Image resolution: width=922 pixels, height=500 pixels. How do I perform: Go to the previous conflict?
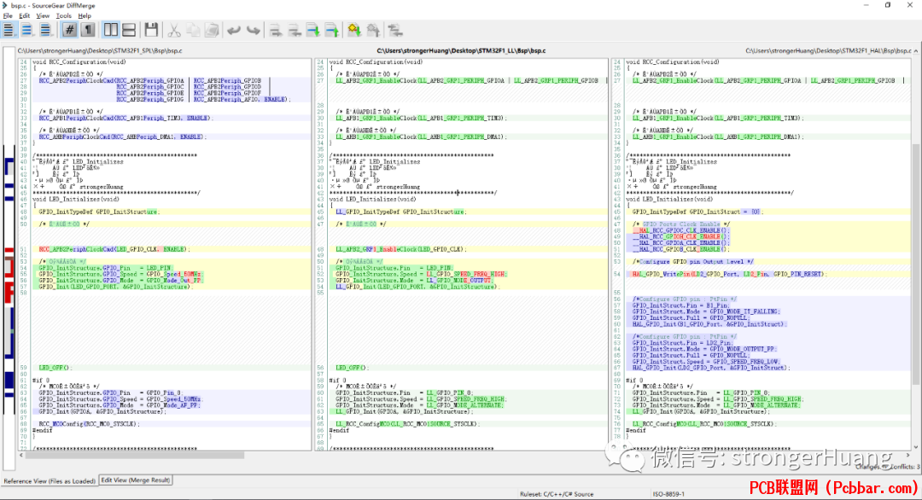click(x=373, y=30)
